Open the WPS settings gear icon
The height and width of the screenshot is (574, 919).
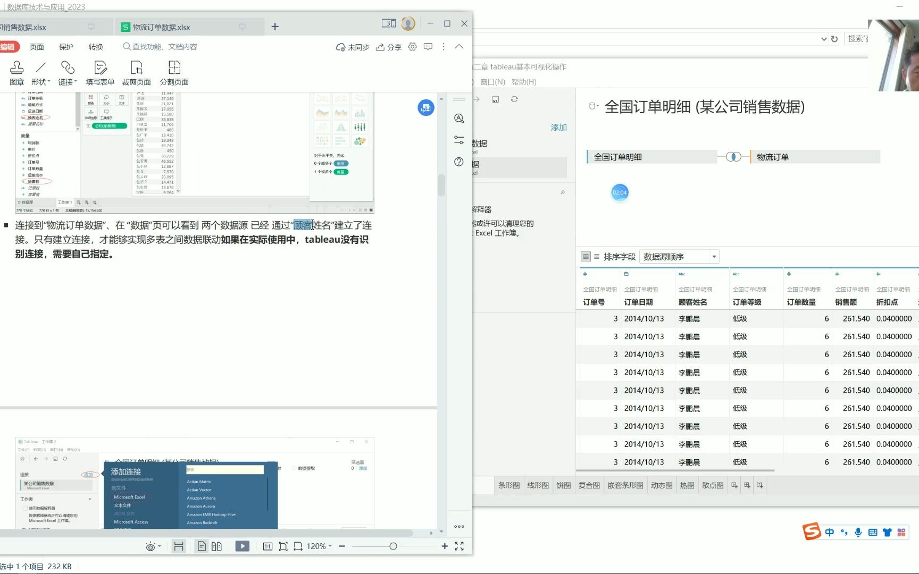pos(412,47)
